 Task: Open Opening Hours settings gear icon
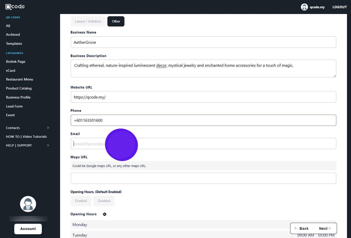pyautogui.click(x=105, y=214)
